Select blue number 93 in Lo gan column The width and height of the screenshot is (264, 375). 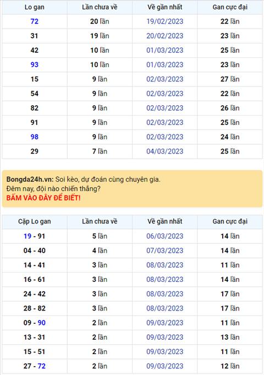(35, 65)
